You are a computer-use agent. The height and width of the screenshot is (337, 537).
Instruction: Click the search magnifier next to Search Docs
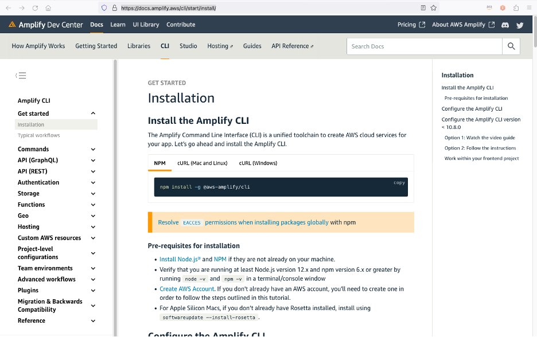pyautogui.click(x=511, y=46)
